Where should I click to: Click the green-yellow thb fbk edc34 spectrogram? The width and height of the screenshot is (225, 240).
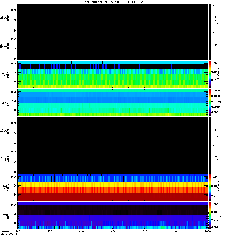pos(113,74)
